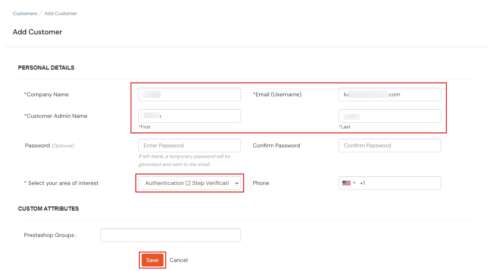
Task: Click the Company Name input field
Action: pyautogui.click(x=189, y=94)
